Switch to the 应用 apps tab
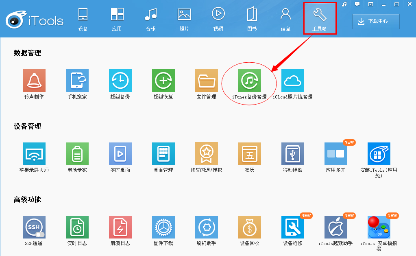This screenshot has width=416, height=256. click(117, 19)
